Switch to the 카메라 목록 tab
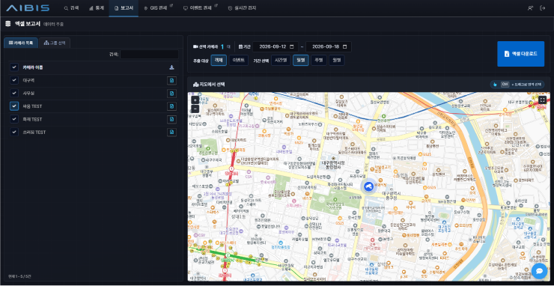The width and height of the screenshot is (554, 286). pyautogui.click(x=21, y=43)
